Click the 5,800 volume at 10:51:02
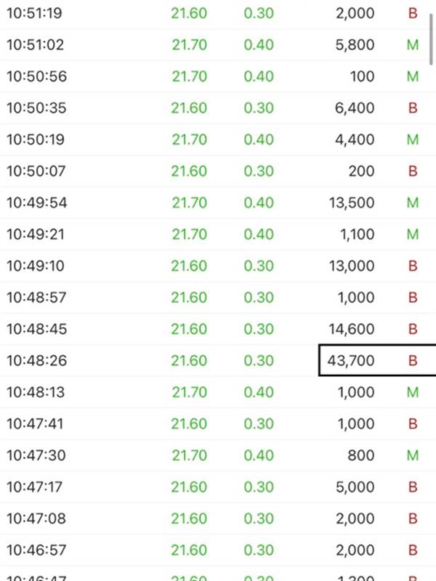436x581 pixels. 355,45
